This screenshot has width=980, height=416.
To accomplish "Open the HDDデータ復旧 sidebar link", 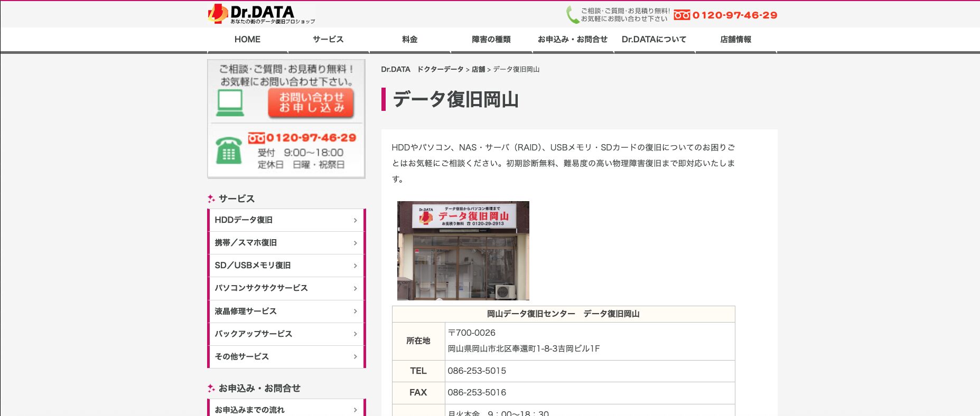I will coord(286,220).
